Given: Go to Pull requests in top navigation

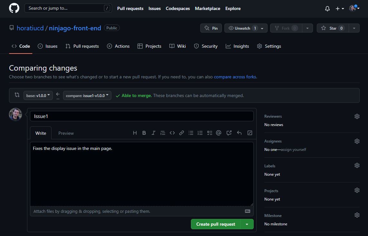Looking at the screenshot, I should click(130, 8).
